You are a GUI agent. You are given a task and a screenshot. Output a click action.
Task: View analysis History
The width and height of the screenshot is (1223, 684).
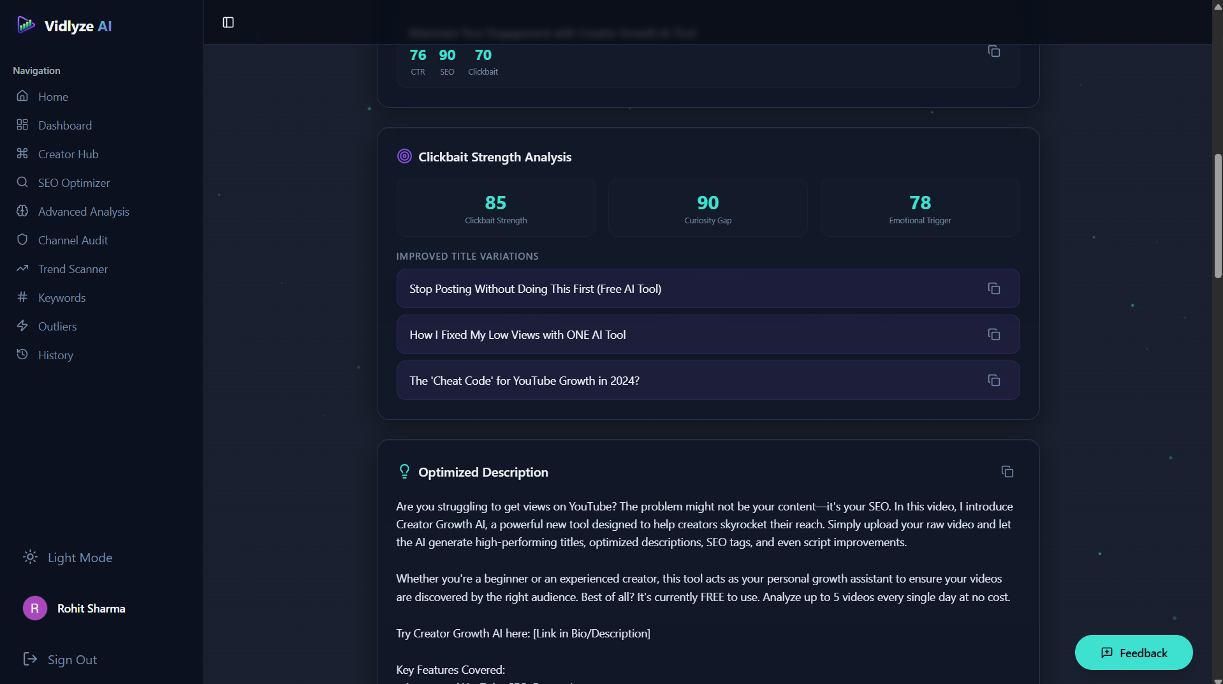pos(55,355)
